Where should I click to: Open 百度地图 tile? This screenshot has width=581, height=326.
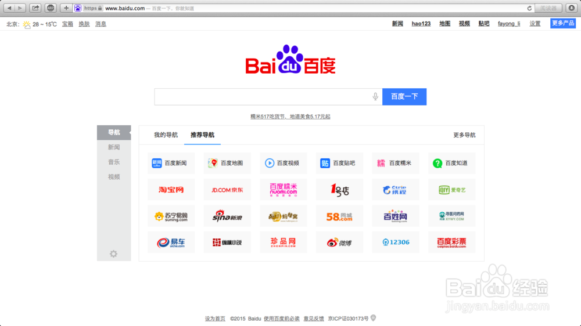click(227, 163)
